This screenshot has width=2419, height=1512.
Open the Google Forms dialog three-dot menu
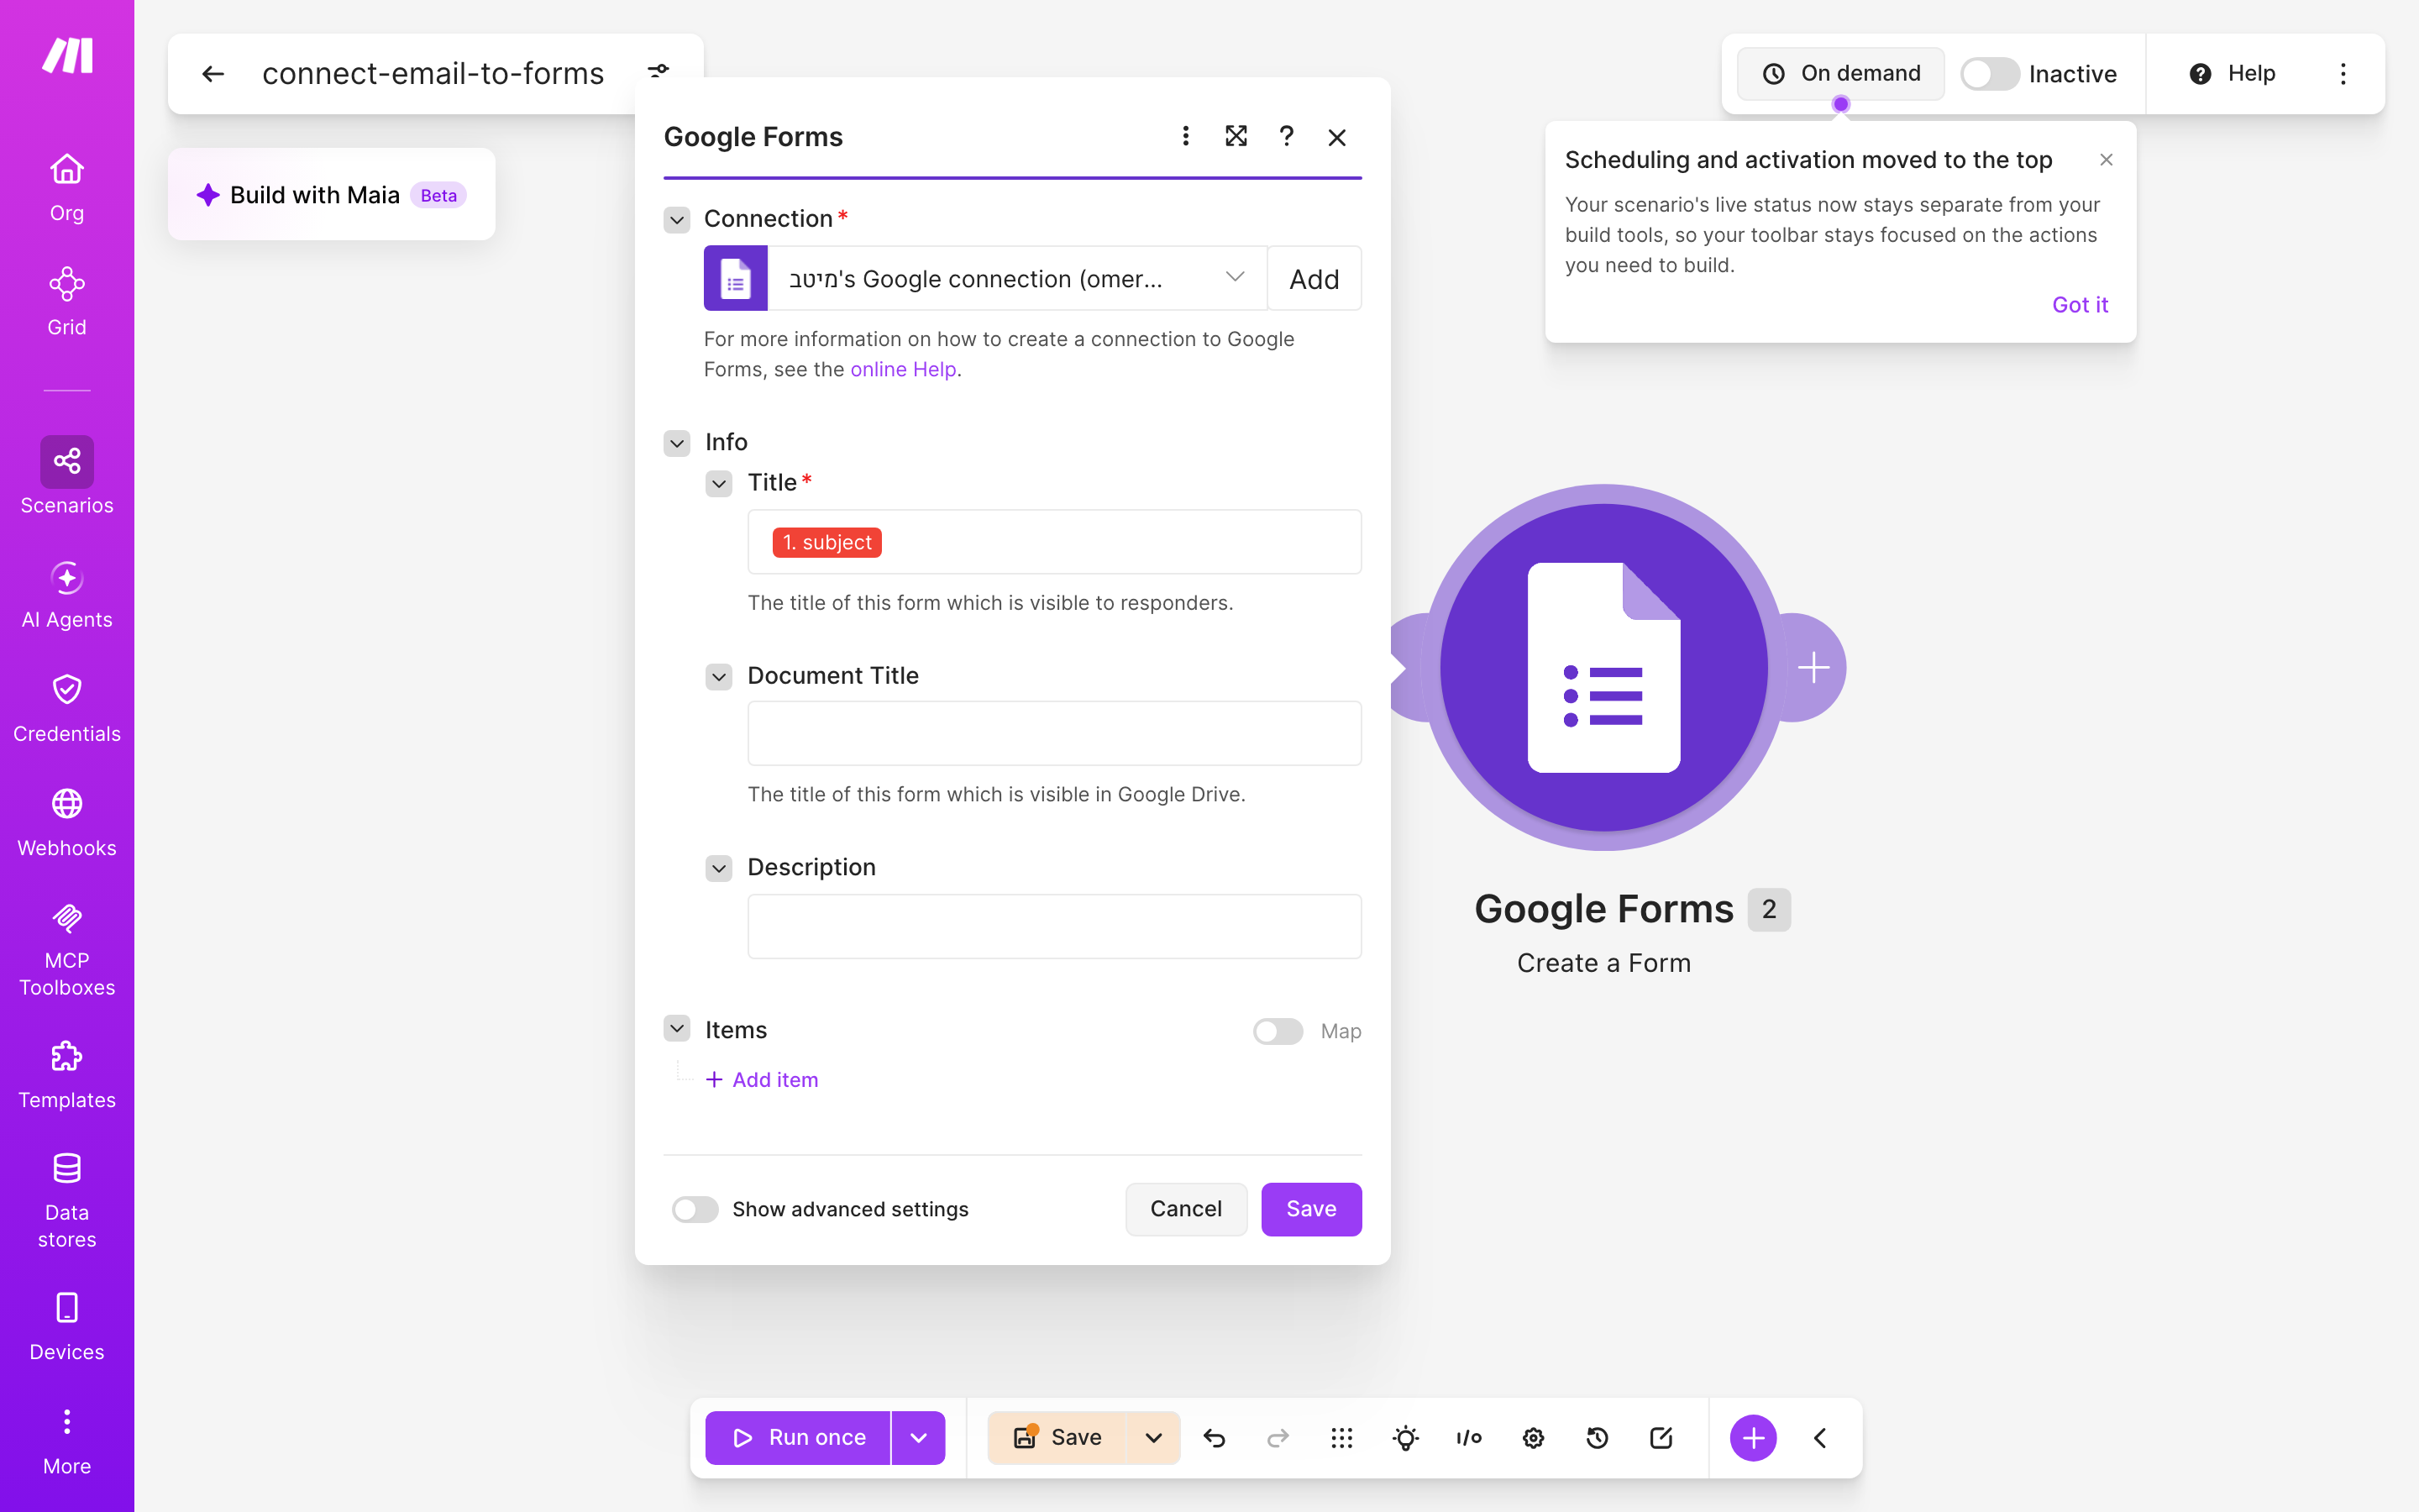(x=1185, y=136)
